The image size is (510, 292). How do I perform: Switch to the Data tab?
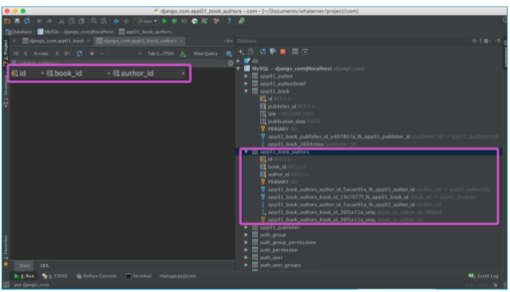pyautogui.click(x=25, y=266)
